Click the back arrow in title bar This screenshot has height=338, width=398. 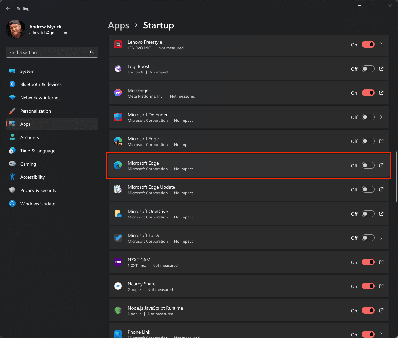click(x=8, y=8)
